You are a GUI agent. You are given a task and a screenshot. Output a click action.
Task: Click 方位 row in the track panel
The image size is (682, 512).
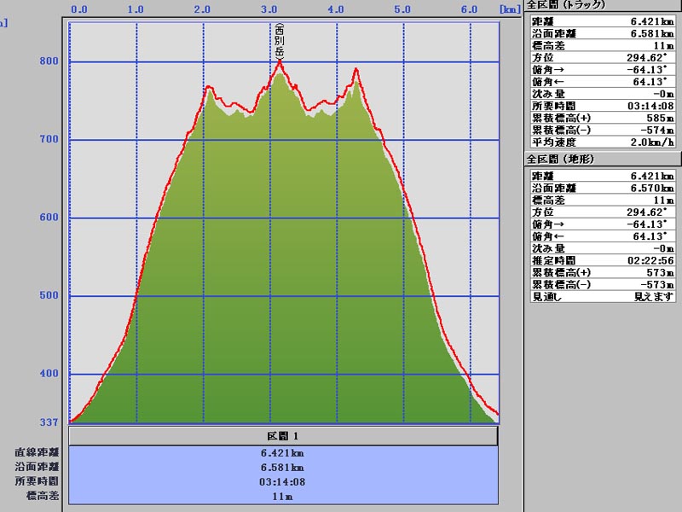601,58
